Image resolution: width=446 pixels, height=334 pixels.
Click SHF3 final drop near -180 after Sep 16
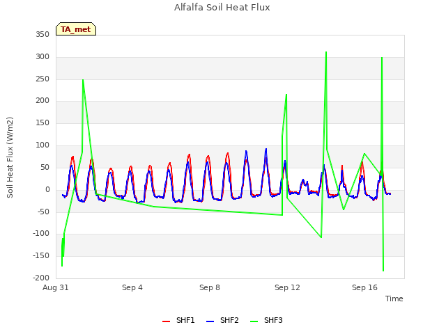click(383, 271)
